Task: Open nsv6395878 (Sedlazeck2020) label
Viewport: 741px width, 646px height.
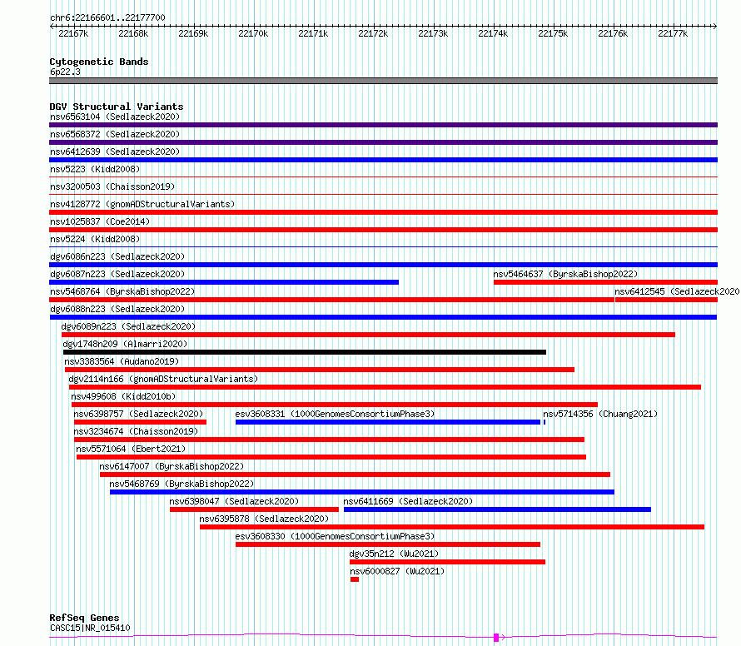Action: point(264,519)
